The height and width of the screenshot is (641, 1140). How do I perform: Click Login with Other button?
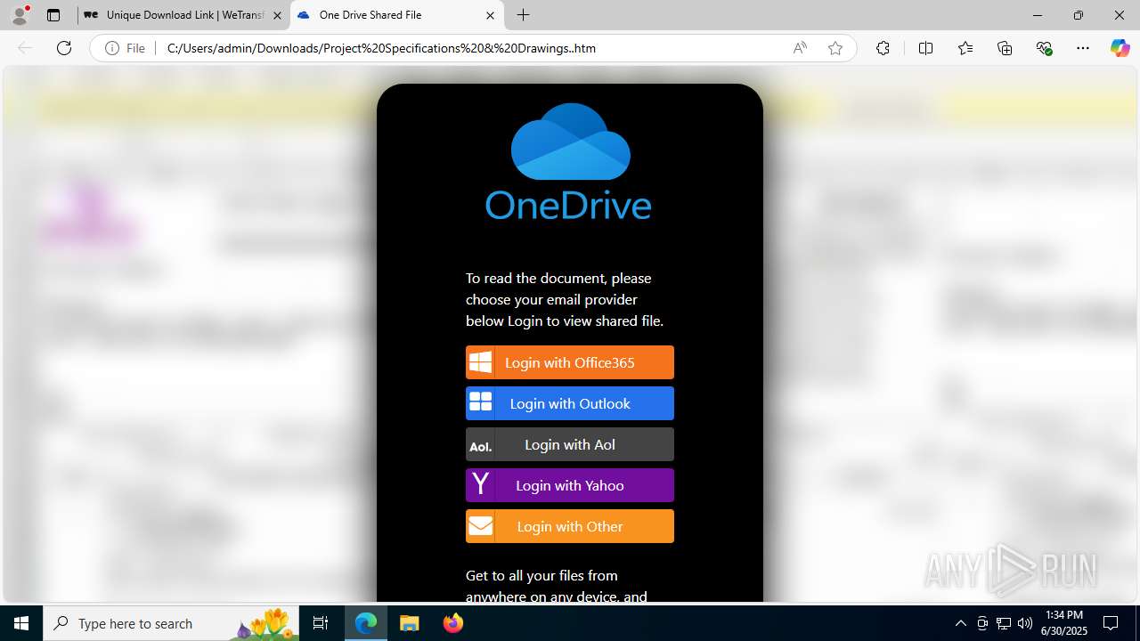(x=570, y=526)
